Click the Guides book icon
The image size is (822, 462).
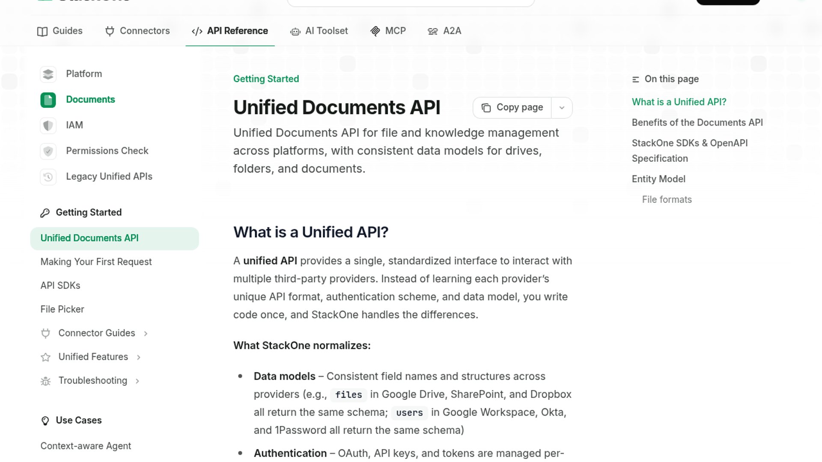point(42,31)
